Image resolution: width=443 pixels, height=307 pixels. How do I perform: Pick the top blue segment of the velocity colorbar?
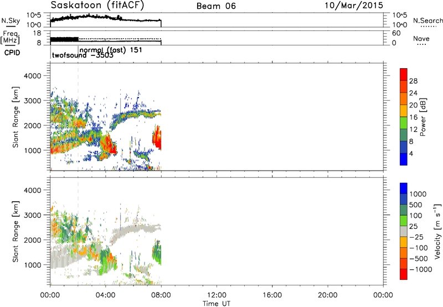404,188
